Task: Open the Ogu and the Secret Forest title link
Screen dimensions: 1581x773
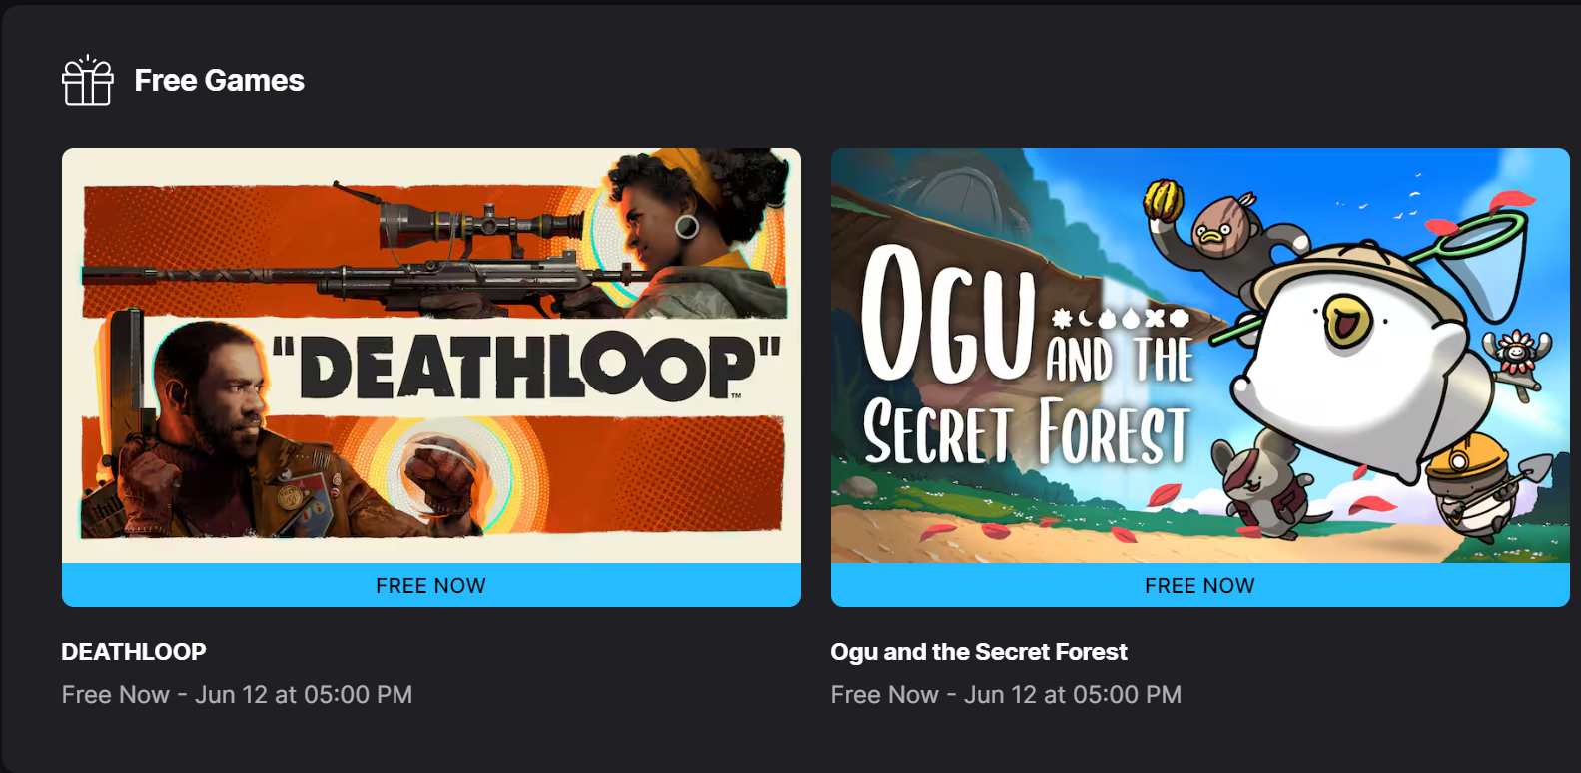Action: coord(979,652)
